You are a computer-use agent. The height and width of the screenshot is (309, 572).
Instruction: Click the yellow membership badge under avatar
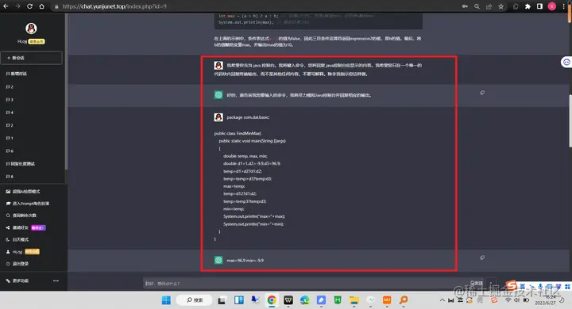(37, 41)
